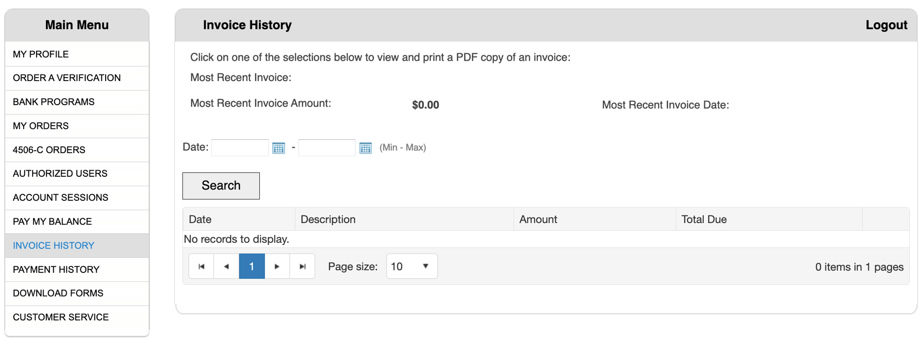Jump to the last results page

tap(302, 266)
